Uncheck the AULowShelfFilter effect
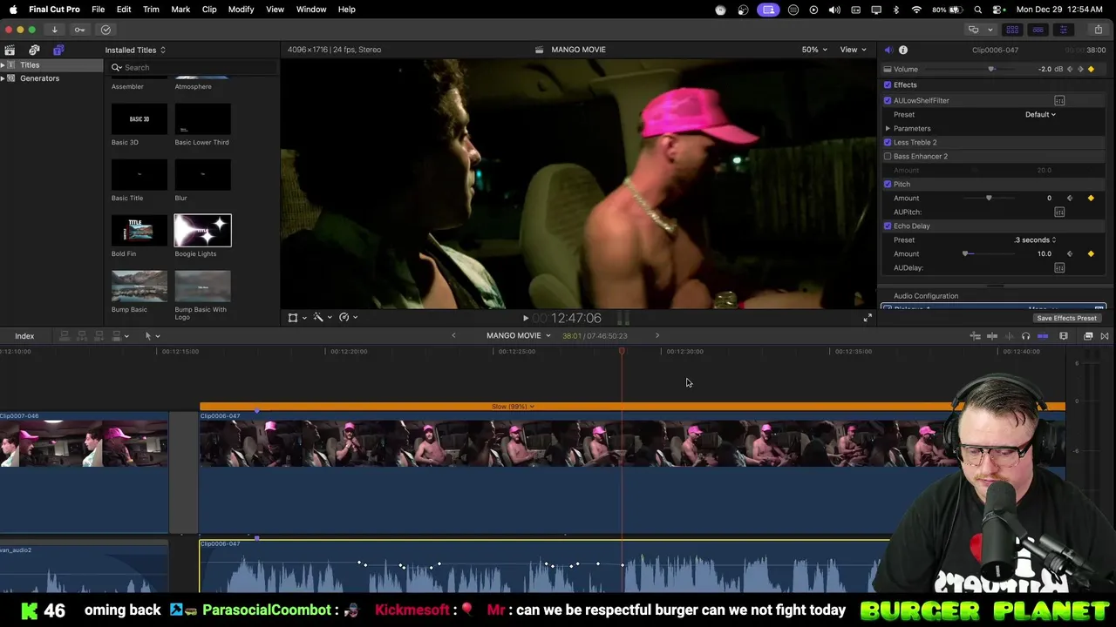Viewport: 1116px width, 627px height. [x=888, y=100]
